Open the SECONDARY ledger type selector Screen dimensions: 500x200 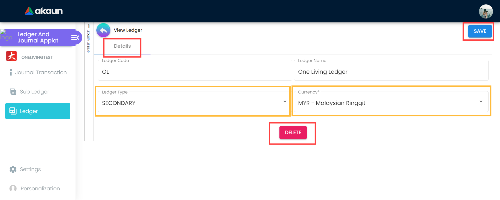click(190, 103)
